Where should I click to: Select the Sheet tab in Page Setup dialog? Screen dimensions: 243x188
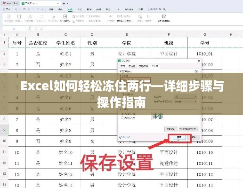pyautogui.click(x=155, y=66)
